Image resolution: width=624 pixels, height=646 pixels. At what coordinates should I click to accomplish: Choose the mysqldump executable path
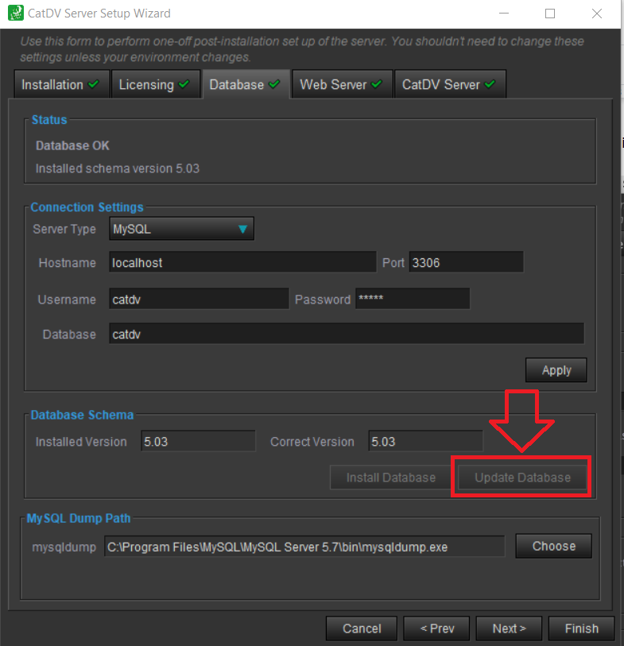(553, 547)
